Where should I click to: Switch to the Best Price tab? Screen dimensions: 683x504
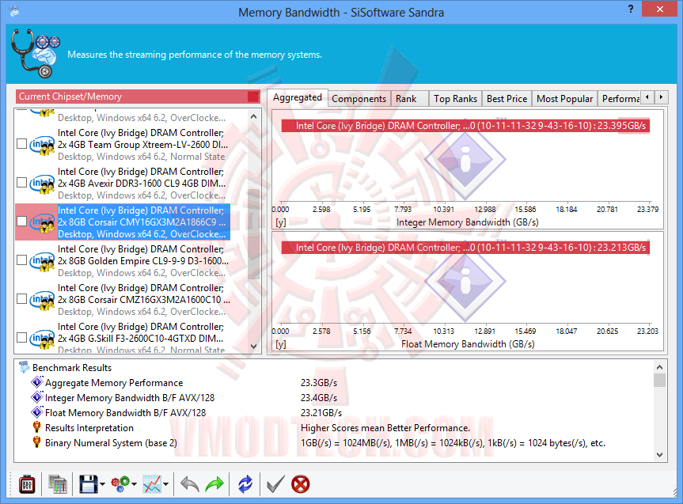[507, 99]
